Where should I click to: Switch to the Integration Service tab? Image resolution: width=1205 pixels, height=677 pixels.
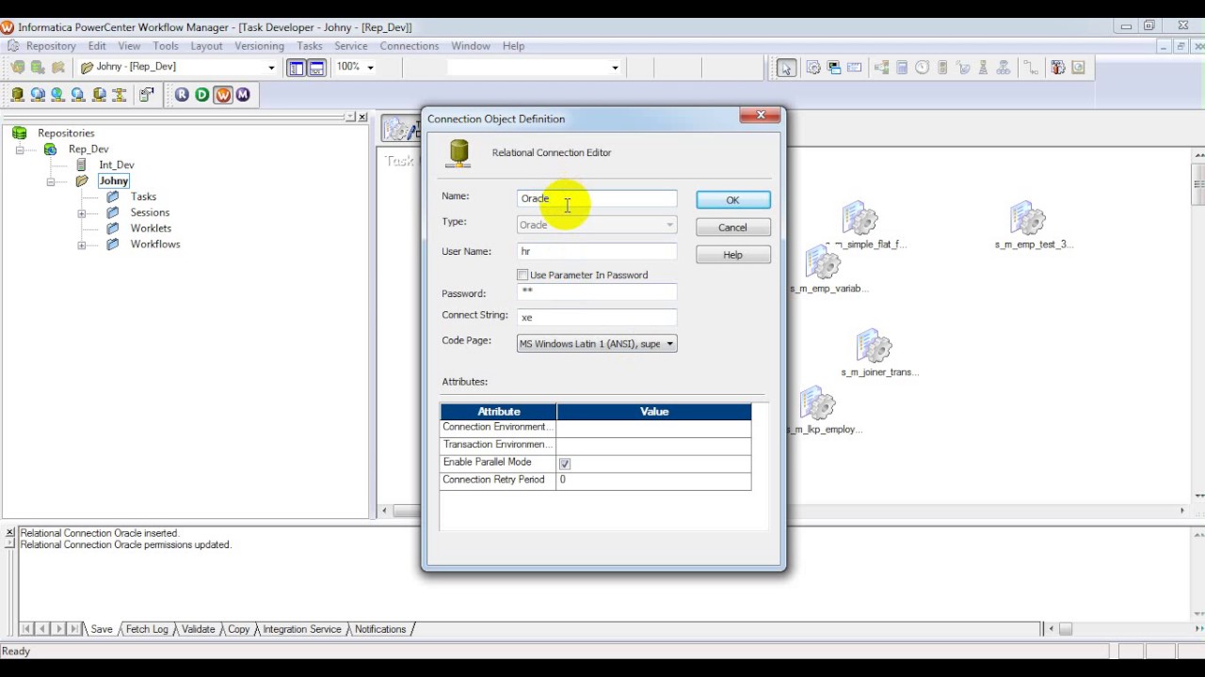301,629
